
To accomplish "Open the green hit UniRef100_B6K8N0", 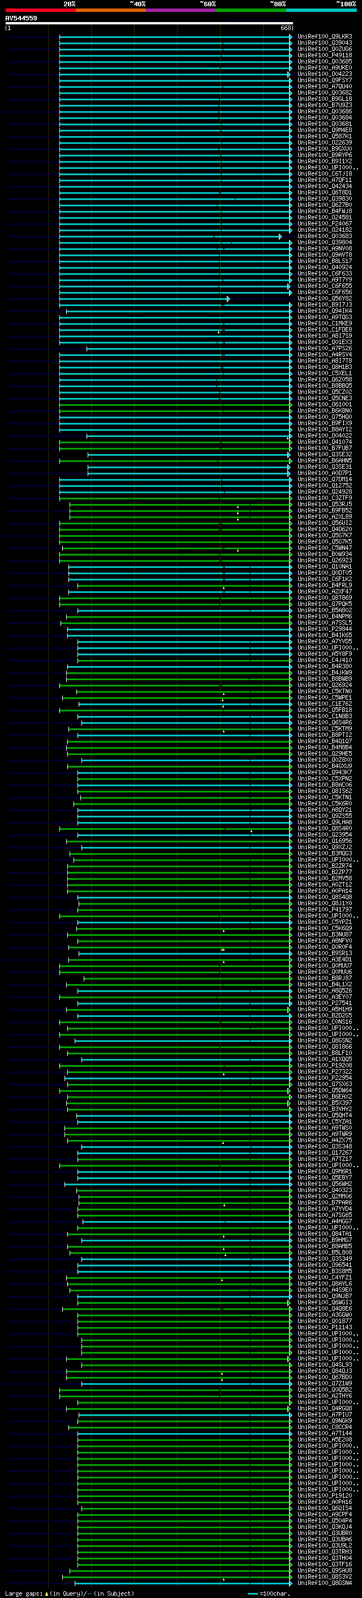I will pyautogui.click(x=325, y=410).
